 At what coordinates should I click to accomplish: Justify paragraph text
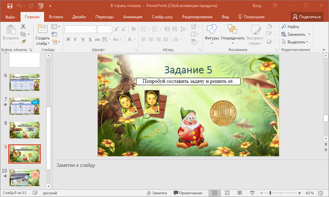[x=166, y=39]
